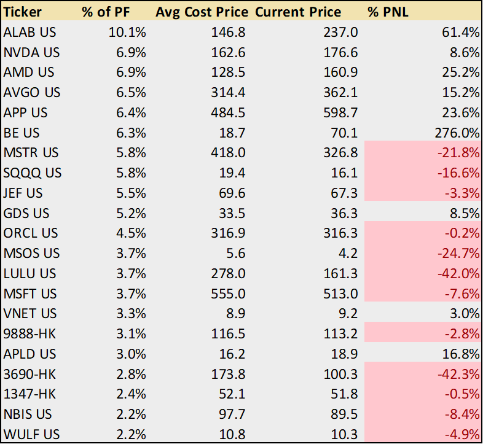Screen dimensions: 483x444
Task: Click the SQQQ US ticker cell
Action: click(x=32, y=173)
